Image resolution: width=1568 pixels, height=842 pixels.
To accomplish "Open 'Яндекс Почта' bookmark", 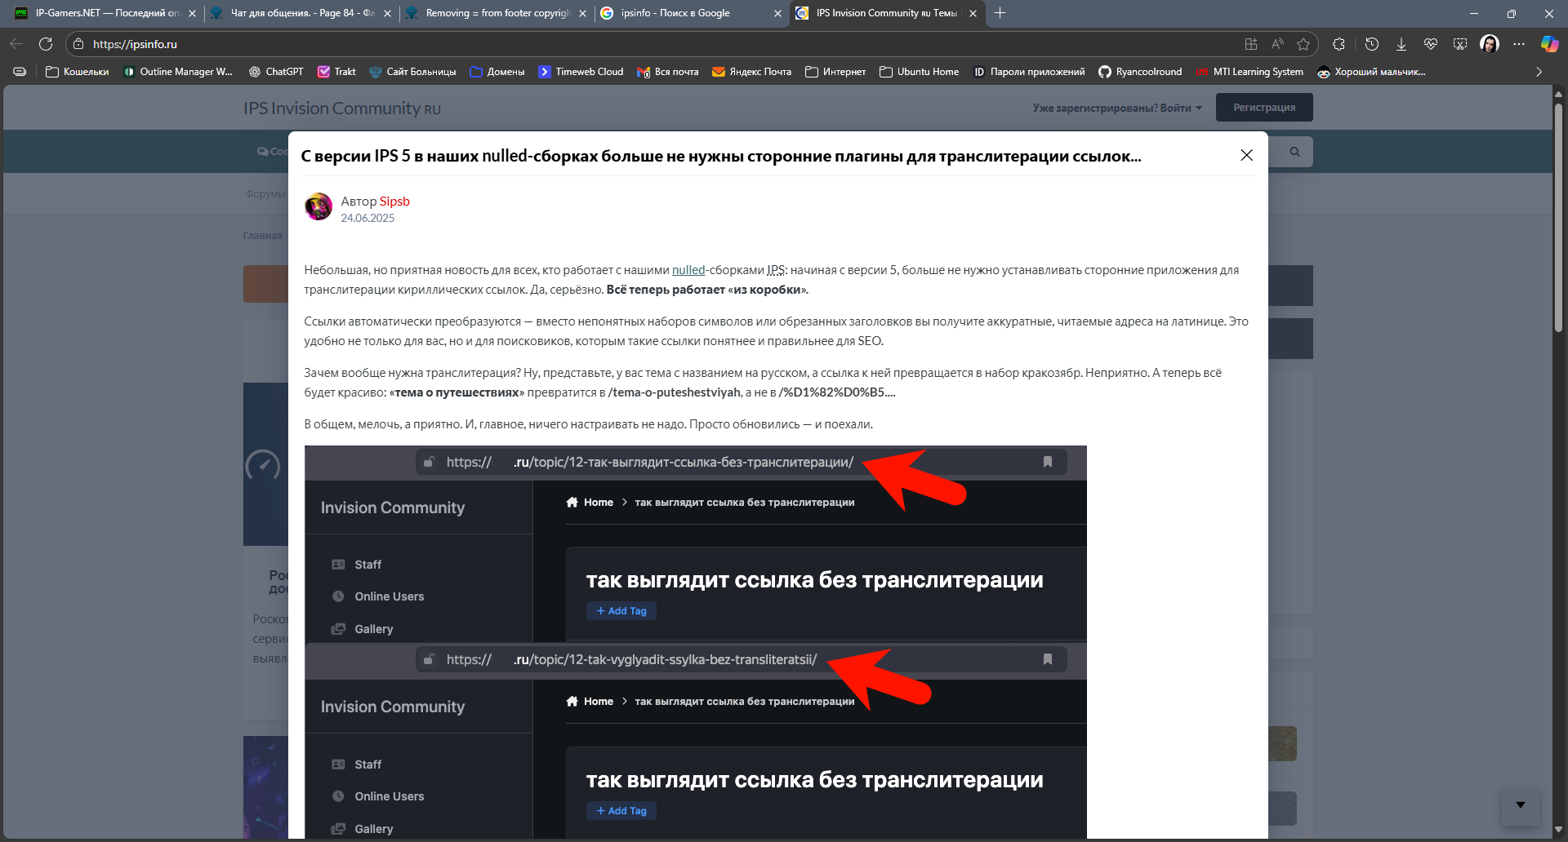I will tap(751, 72).
